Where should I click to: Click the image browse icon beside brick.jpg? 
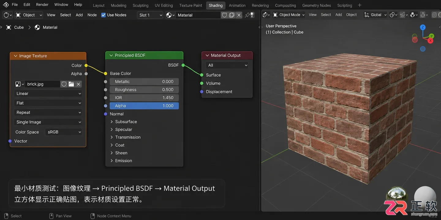pos(19,84)
